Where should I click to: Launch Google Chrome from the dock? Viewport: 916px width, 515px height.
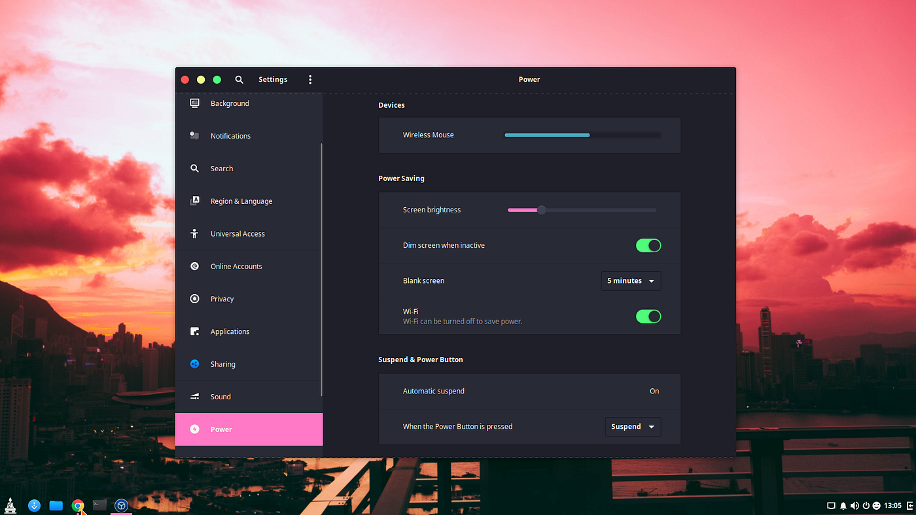[78, 505]
